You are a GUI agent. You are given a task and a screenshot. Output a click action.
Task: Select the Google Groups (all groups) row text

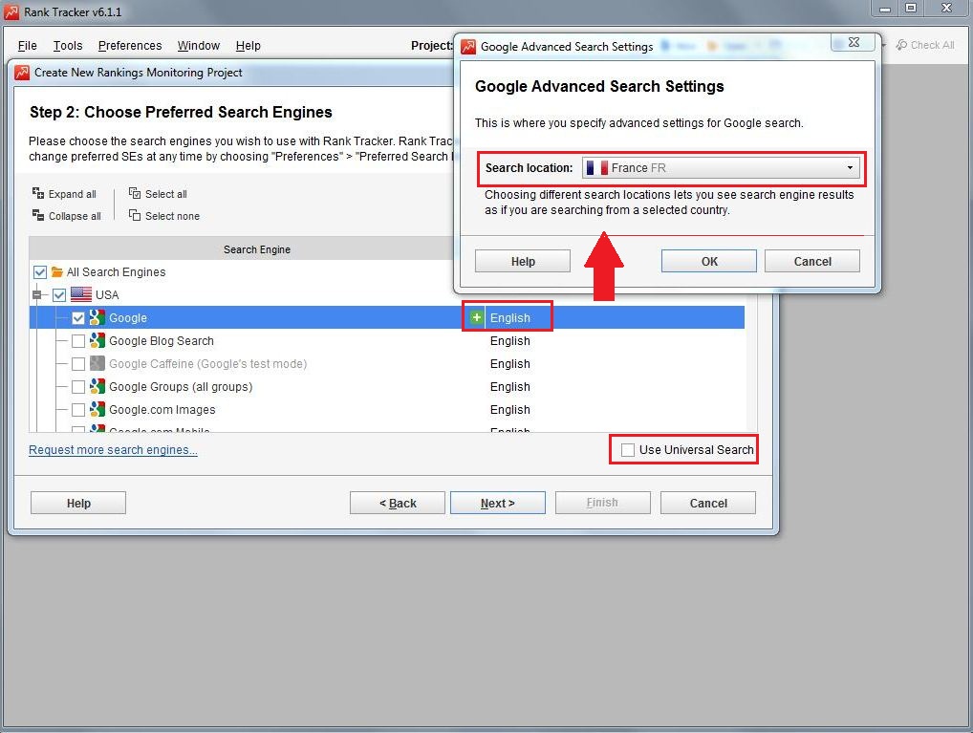pyautogui.click(x=181, y=387)
